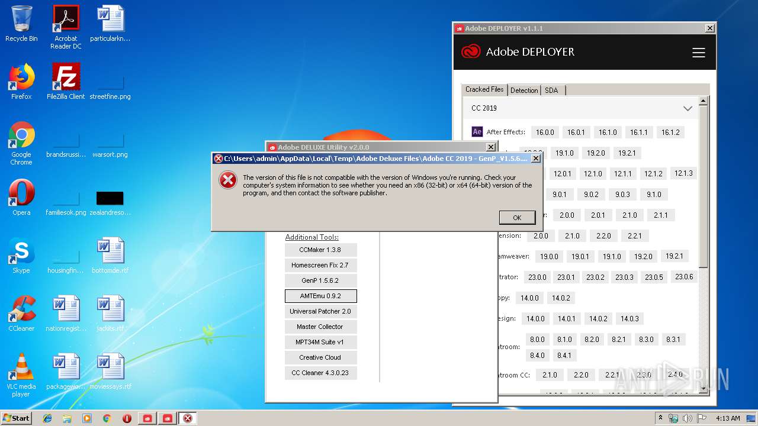Image resolution: width=758 pixels, height=426 pixels.
Task: Open the Start menu
Action: (16, 418)
